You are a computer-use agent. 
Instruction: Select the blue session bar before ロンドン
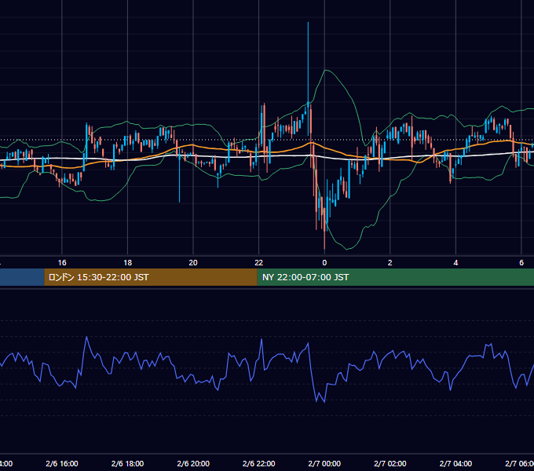22,277
